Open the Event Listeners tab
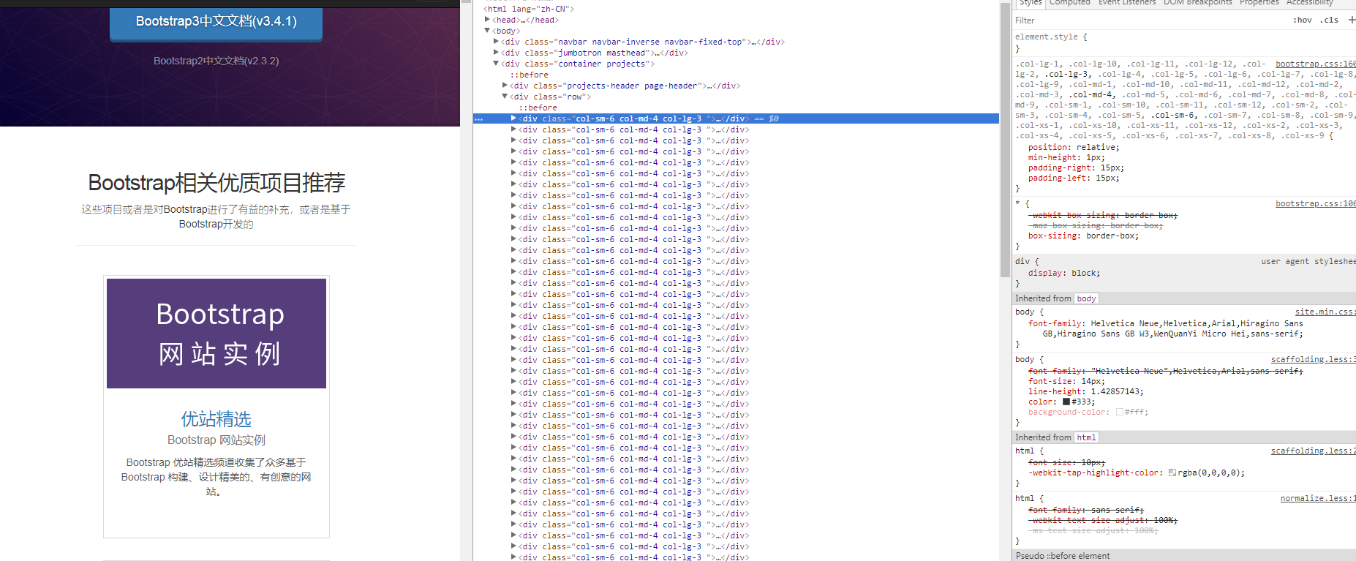This screenshot has width=1356, height=561. [x=1127, y=3]
